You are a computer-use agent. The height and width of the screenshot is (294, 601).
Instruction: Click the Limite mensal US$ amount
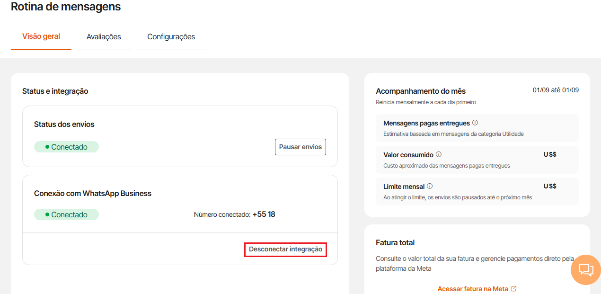(550, 186)
